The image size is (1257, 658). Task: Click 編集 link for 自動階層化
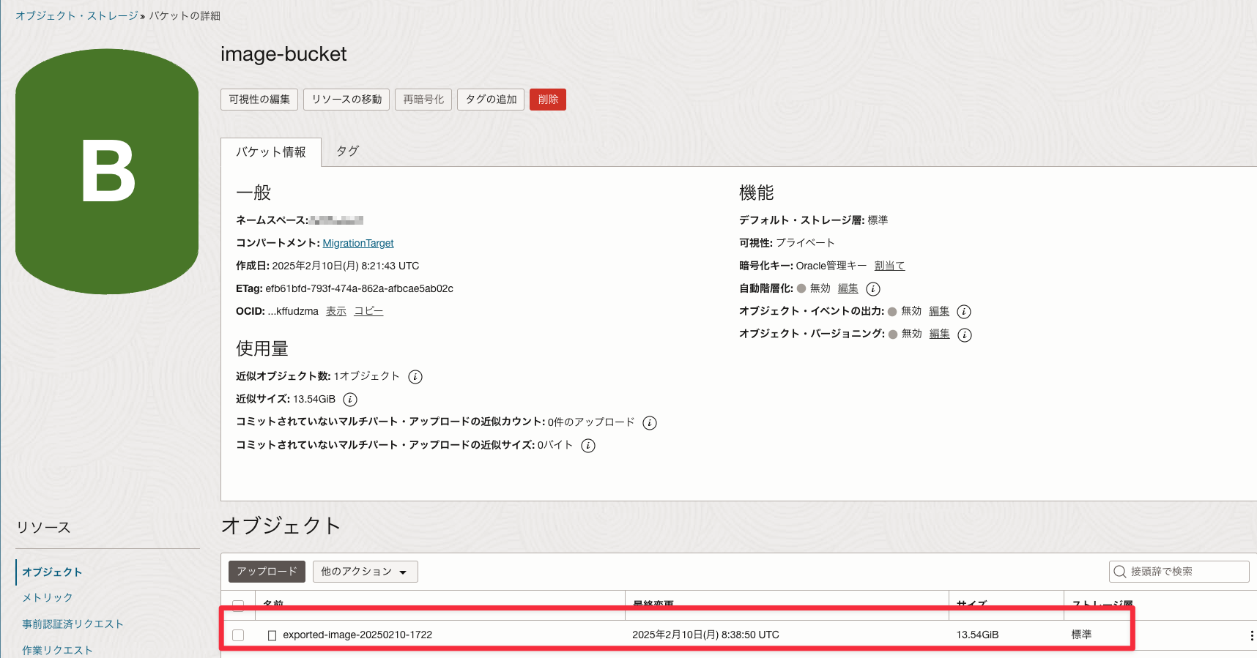[848, 288]
